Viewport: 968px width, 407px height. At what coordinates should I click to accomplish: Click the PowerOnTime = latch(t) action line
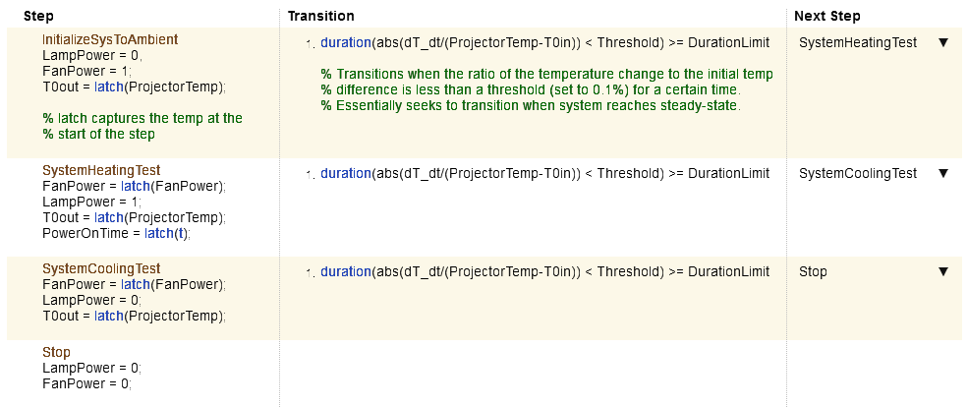tap(116, 233)
